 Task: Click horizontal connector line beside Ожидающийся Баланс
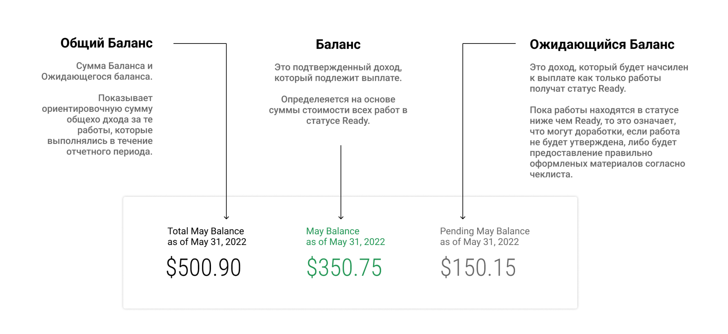pyautogui.click(x=489, y=43)
